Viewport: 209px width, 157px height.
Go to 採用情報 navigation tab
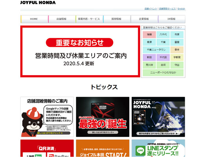116,19
